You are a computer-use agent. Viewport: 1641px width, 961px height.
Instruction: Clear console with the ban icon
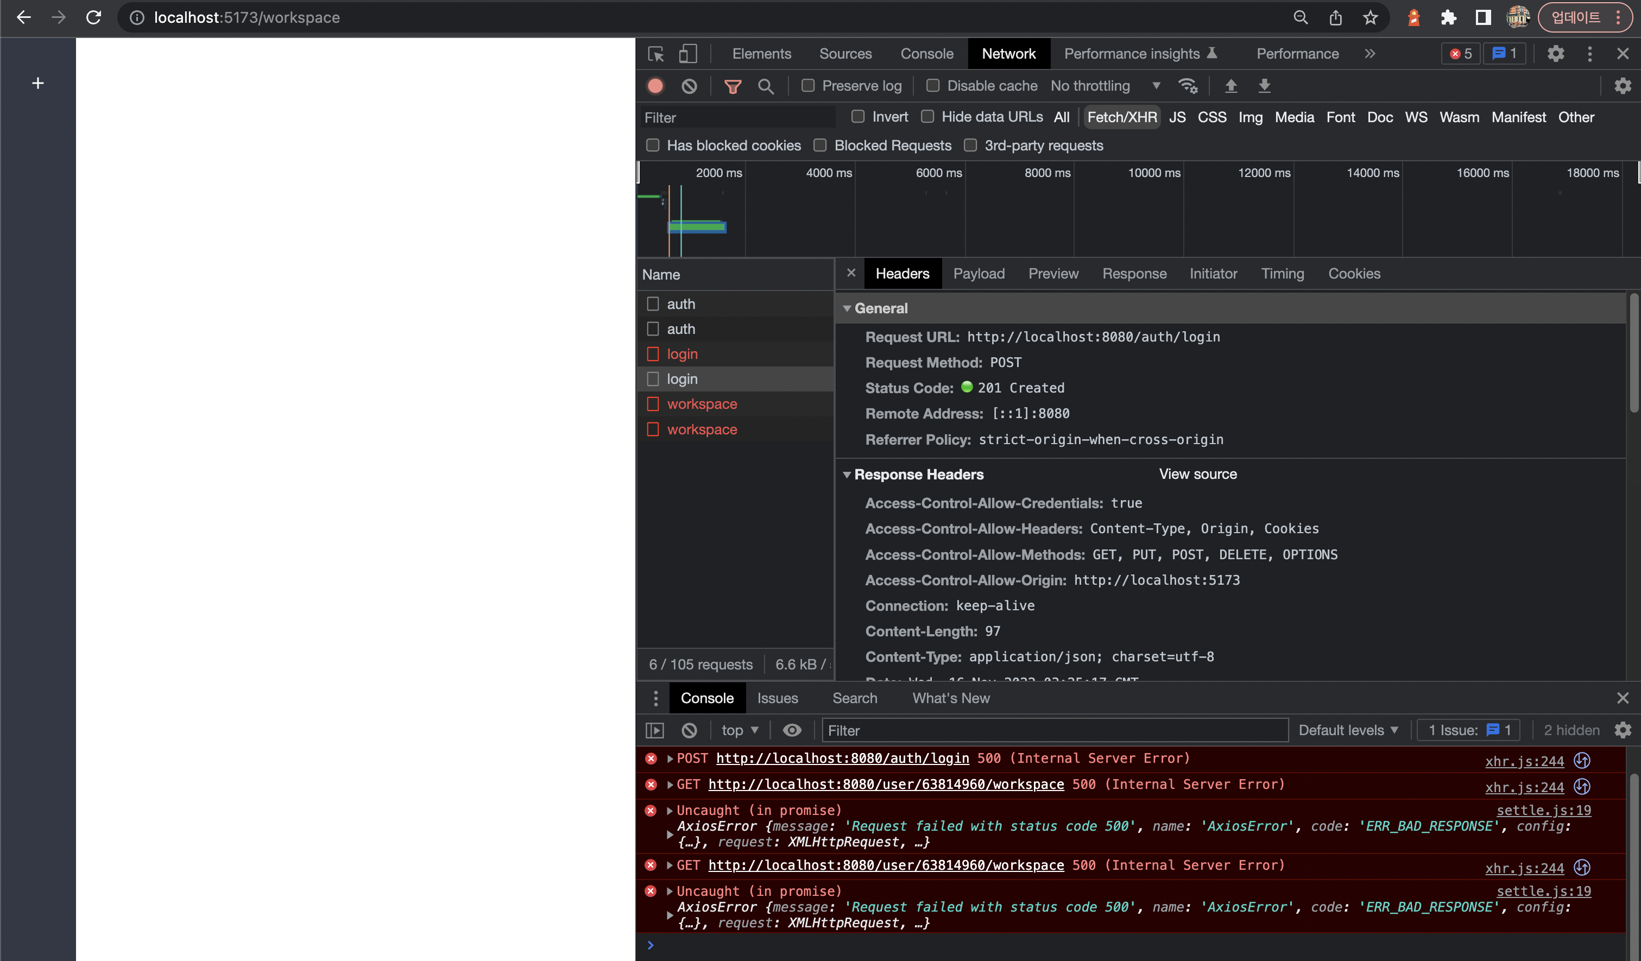pyautogui.click(x=689, y=730)
